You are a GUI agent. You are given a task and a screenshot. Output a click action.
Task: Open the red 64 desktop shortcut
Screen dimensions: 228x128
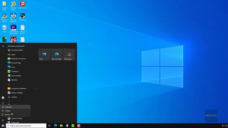coord(14,39)
